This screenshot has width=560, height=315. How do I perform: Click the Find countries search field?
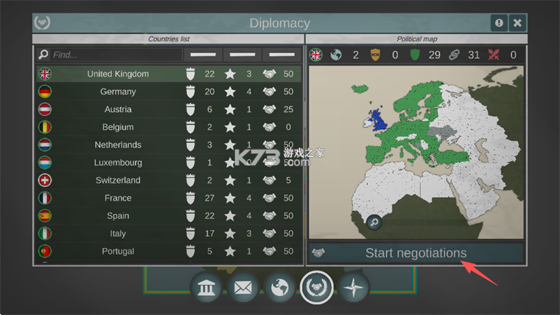[116, 55]
